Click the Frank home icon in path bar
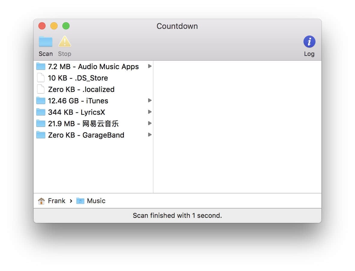 [41, 201]
